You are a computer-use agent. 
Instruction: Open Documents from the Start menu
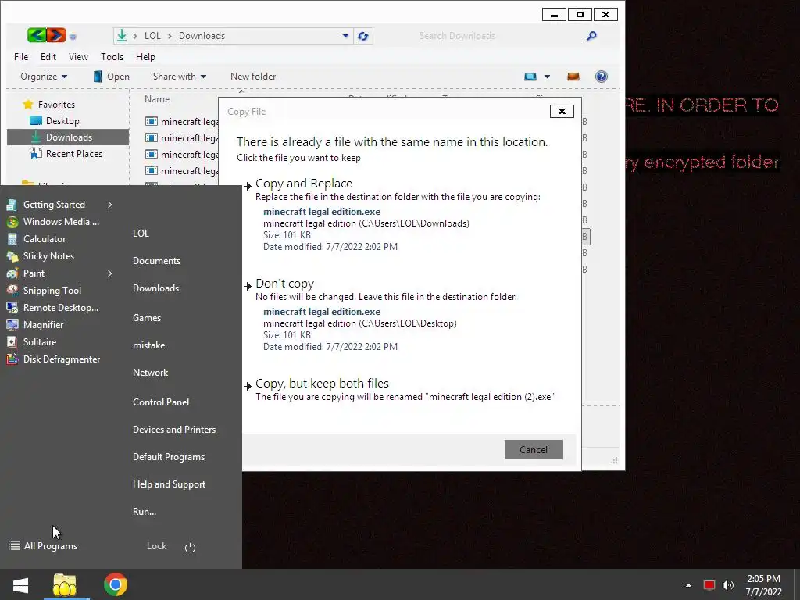[156, 261]
